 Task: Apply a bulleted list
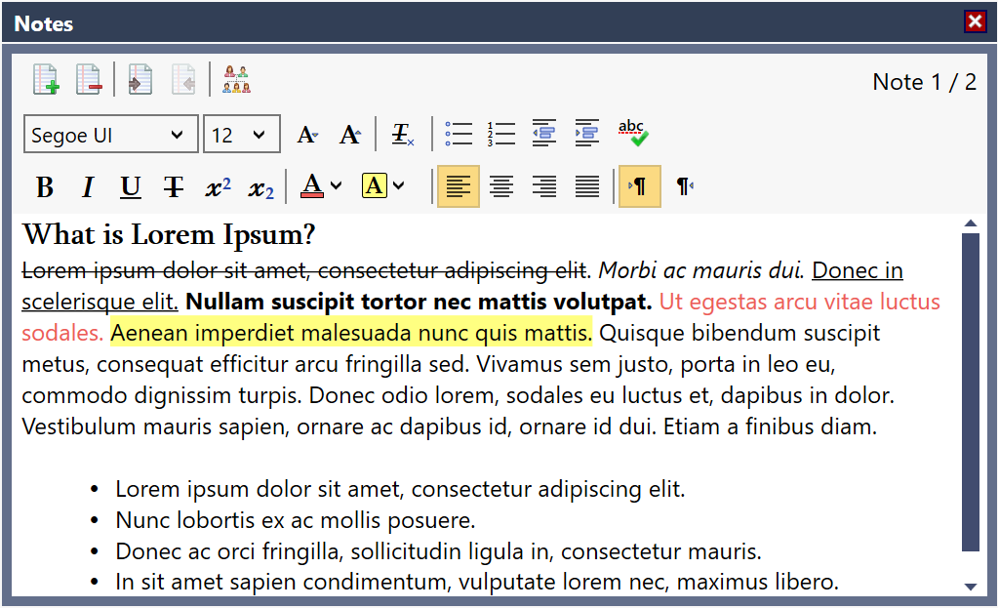click(x=458, y=134)
